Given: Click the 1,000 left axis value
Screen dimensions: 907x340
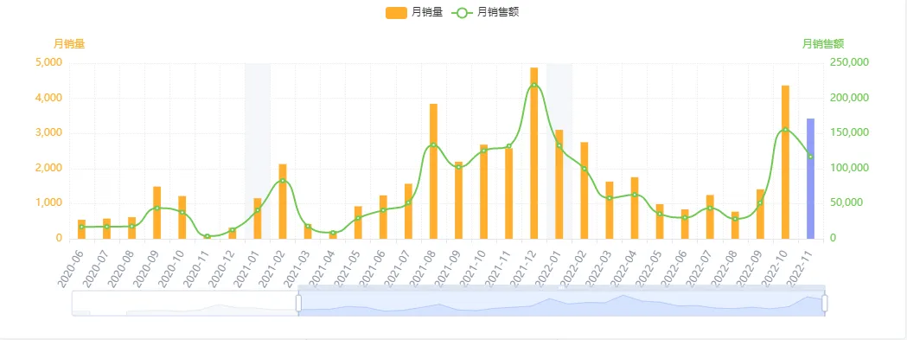Looking at the screenshot, I should 49,203.
